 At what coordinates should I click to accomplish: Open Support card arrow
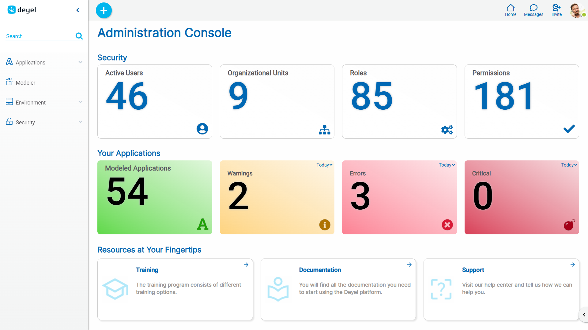[573, 265]
